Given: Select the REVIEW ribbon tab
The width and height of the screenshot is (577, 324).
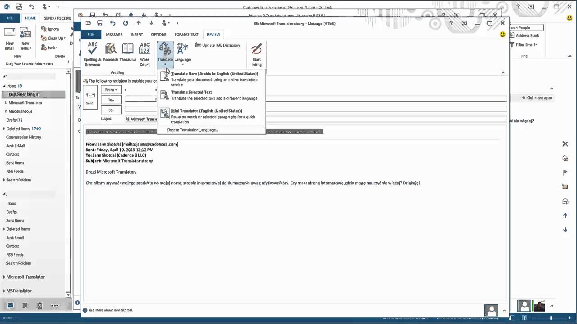Looking at the screenshot, I should coord(213,34).
